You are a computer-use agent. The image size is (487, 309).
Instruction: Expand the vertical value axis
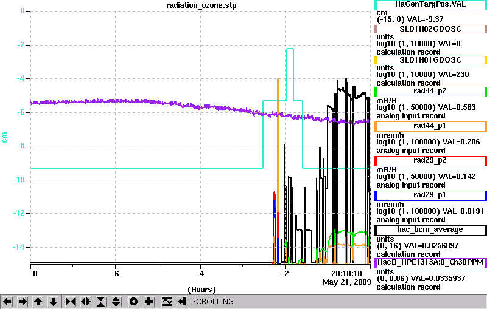click(x=116, y=302)
